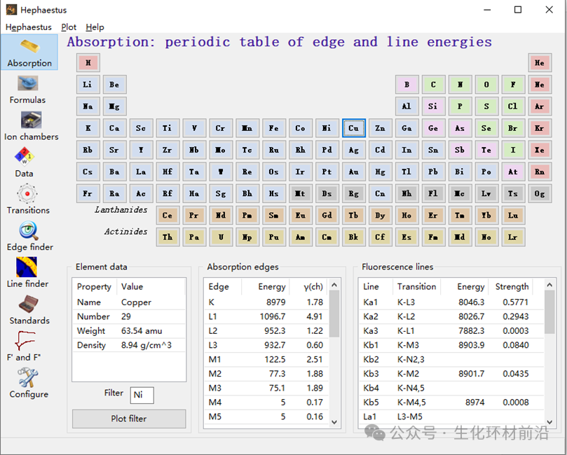Viewport: 567px width, 455px height.
Task: Select Silicon (Si) element
Action: coord(433,106)
